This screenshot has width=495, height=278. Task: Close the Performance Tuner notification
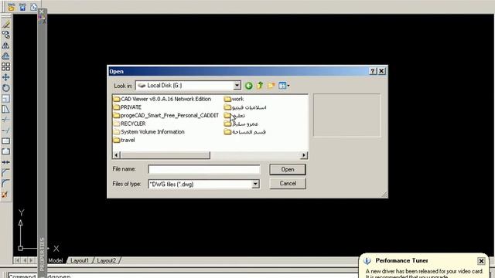481,261
